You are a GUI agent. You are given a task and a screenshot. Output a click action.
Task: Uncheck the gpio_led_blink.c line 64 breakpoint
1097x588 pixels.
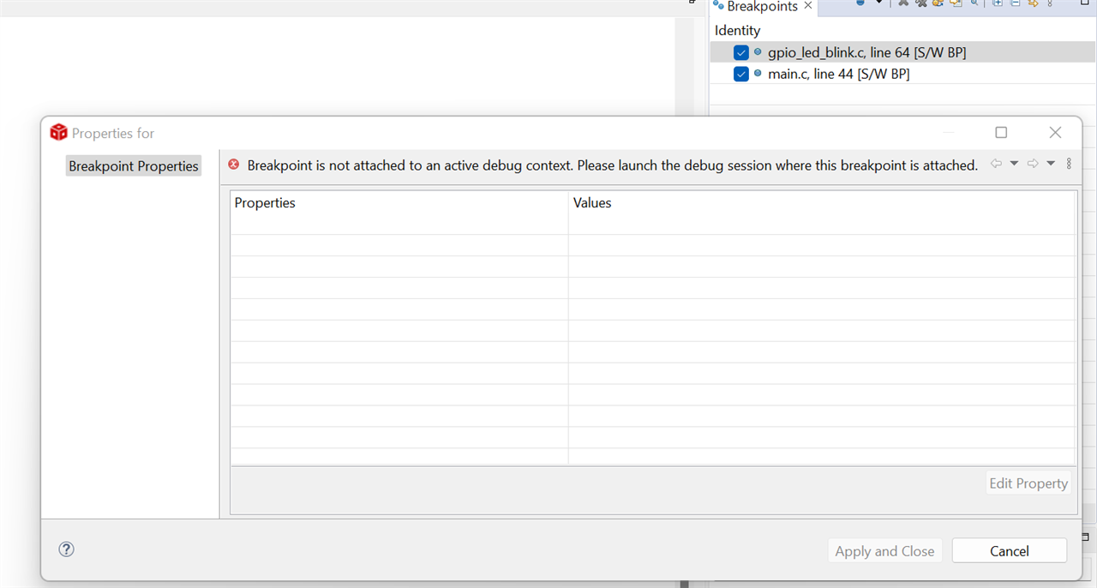point(741,53)
